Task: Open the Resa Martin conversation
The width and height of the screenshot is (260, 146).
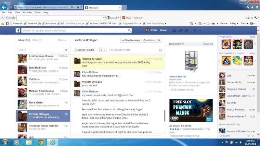Action: coord(43,104)
